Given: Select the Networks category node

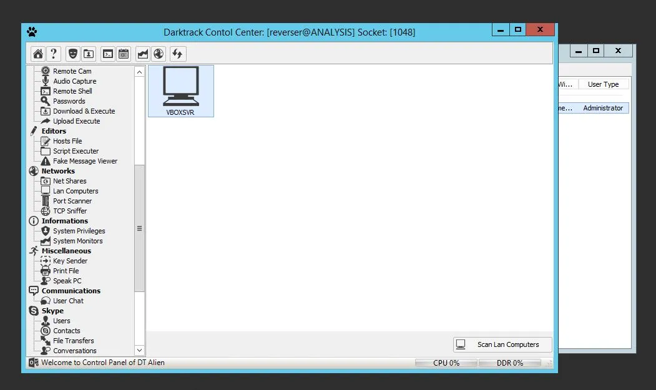Looking at the screenshot, I should tap(58, 171).
